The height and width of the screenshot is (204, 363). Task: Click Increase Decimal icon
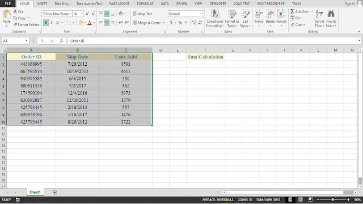click(194, 23)
